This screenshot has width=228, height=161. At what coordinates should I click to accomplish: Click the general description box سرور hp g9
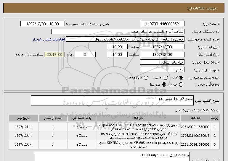112,100
